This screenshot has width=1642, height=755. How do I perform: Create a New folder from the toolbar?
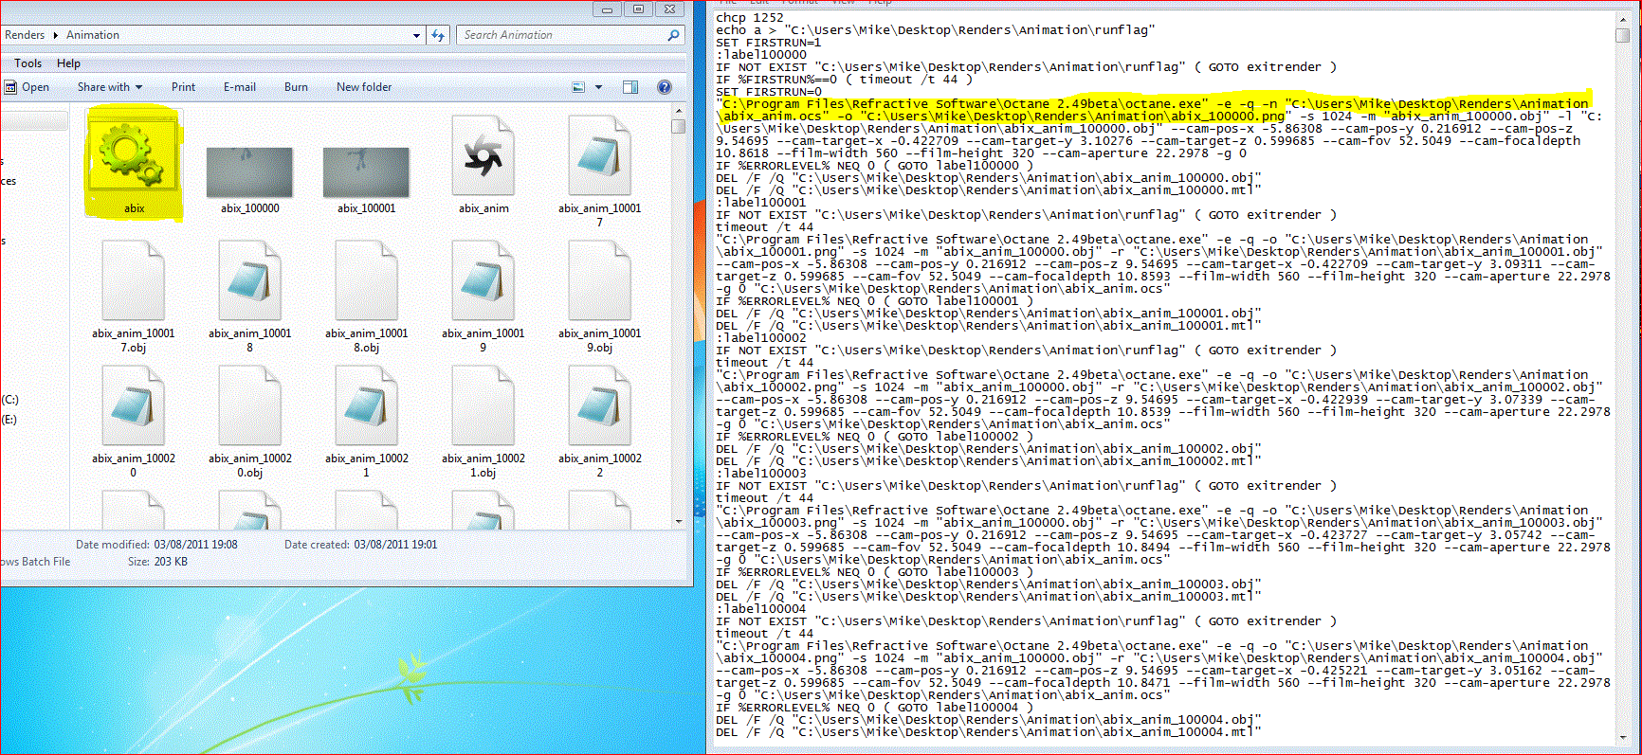tap(364, 87)
